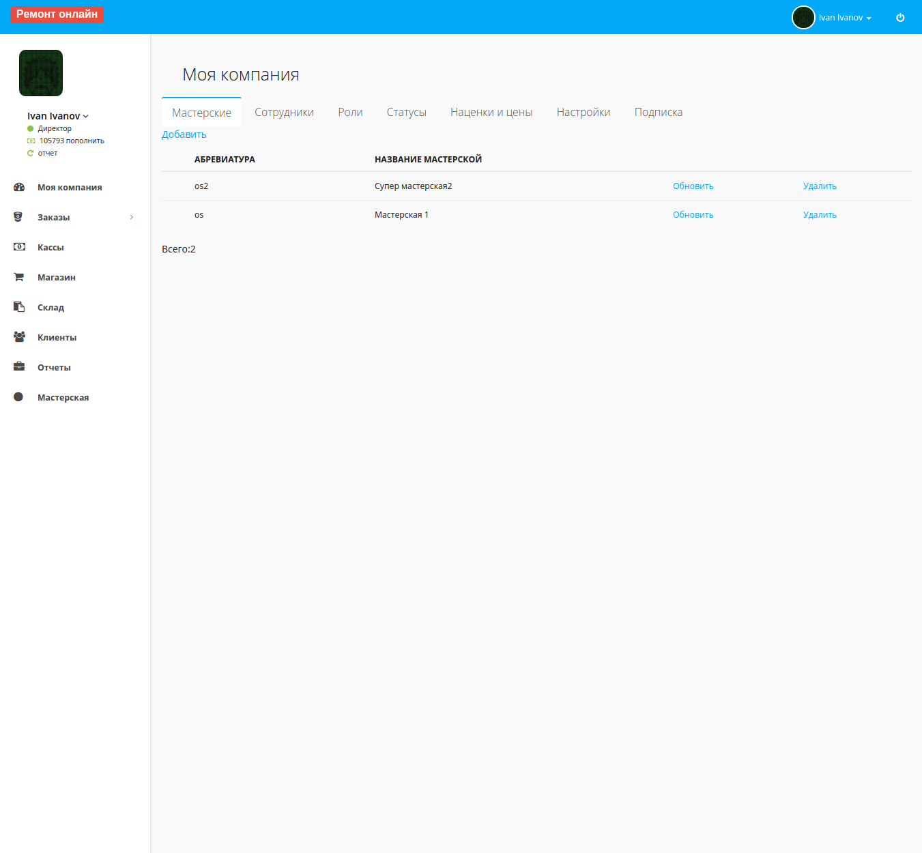Click the Добавить link
Screen dimensions: 922x853
[184, 134]
